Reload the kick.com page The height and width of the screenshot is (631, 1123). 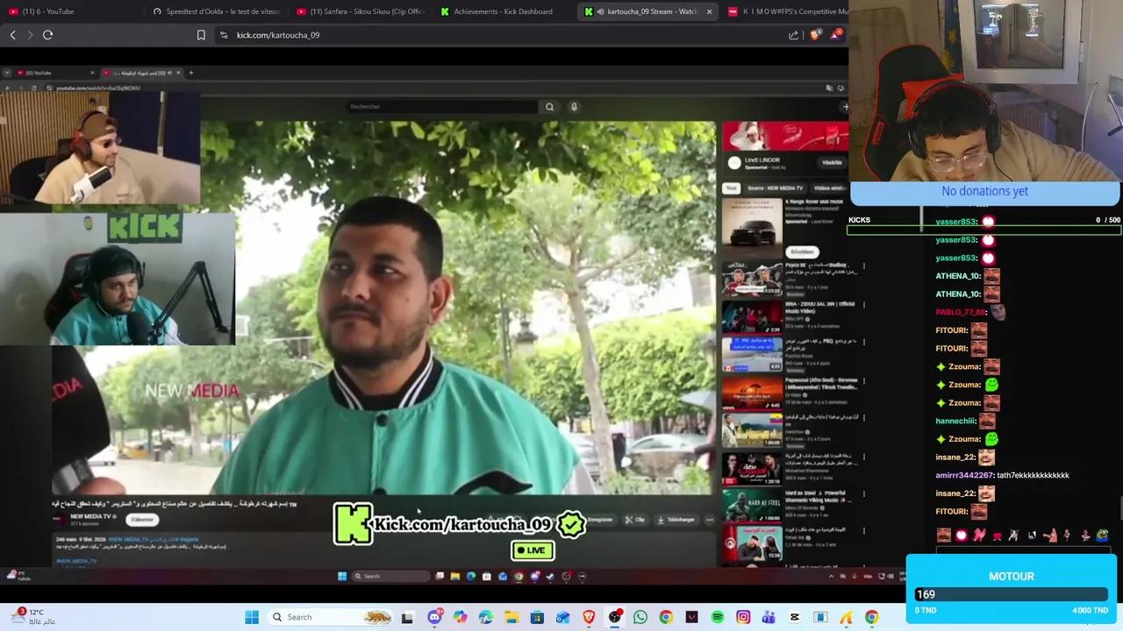[47, 35]
